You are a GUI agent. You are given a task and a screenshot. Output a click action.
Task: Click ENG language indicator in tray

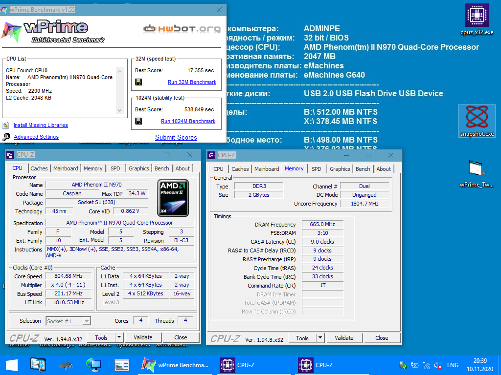coord(453,365)
